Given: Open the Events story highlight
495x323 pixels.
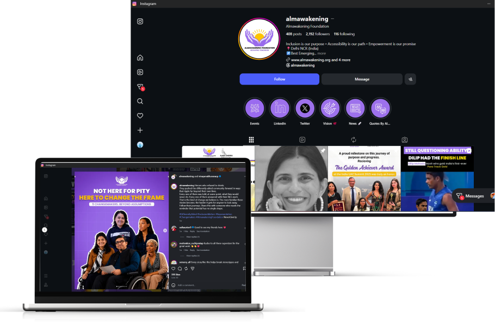Looking at the screenshot, I should click(255, 109).
